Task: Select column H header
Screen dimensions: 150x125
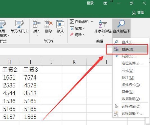Action: 10,62
